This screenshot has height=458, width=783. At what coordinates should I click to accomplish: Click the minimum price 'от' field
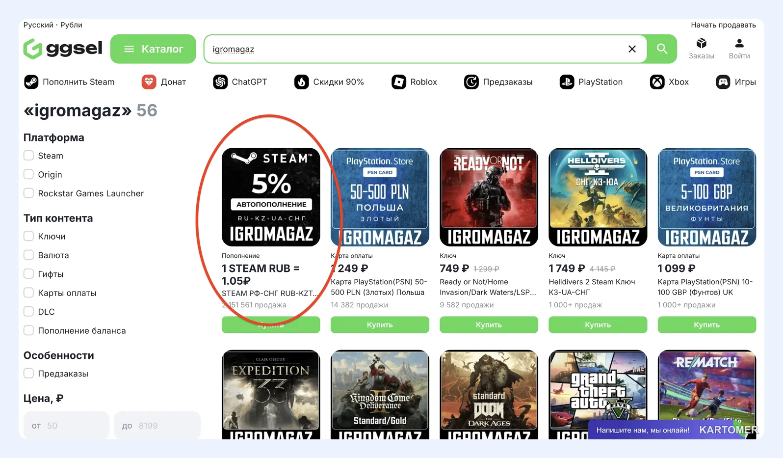click(x=66, y=426)
